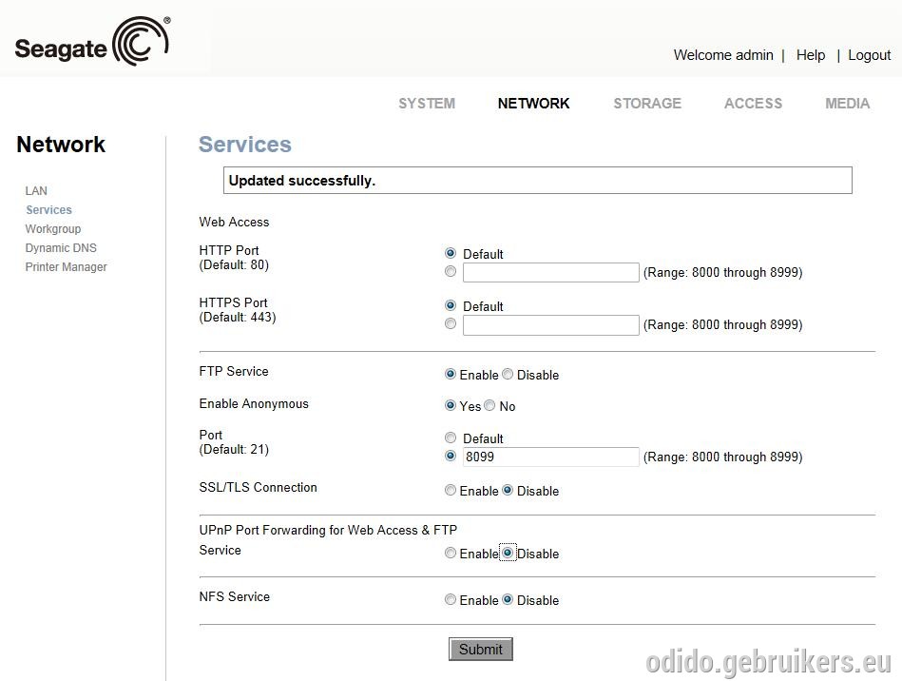Click the 'Updated successfully.' message
Image resolution: width=902 pixels, height=681 pixels.
[302, 181]
